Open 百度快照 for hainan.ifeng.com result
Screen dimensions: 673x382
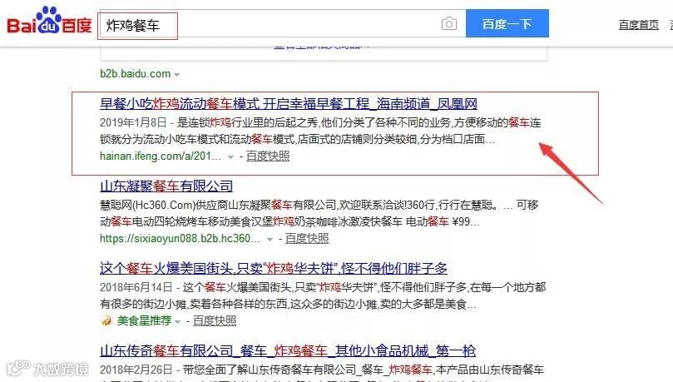268,156
